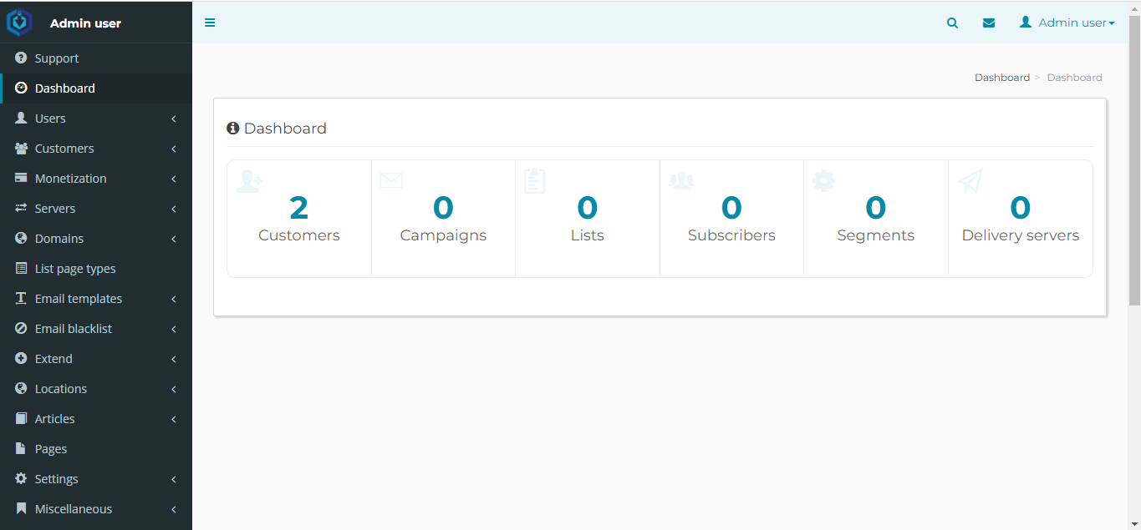Image resolution: width=1141 pixels, height=530 pixels.
Task: Click the Delivery servers paper-plane icon
Action: click(x=969, y=179)
